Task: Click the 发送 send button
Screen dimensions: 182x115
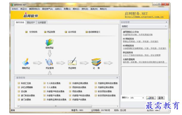Action: tap(151, 98)
